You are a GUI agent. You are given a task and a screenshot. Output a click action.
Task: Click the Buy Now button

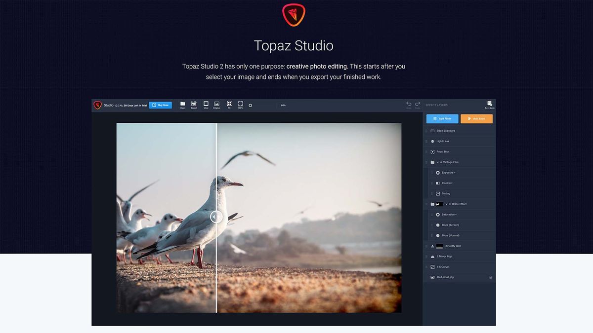(161, 105)
